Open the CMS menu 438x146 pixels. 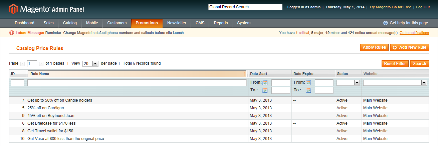200,23
